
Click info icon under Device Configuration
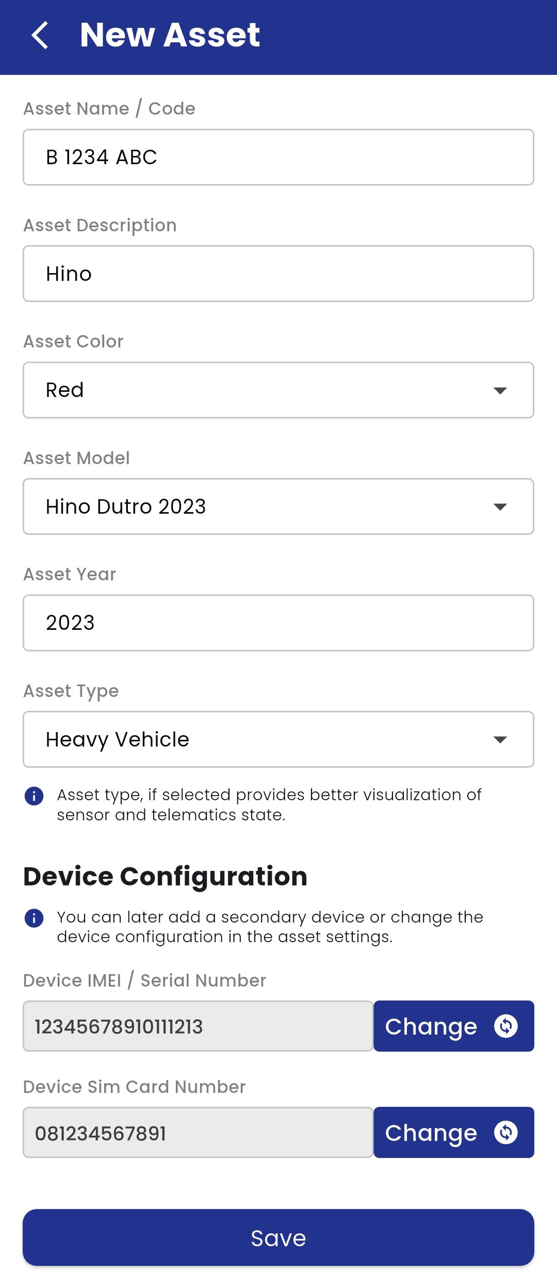pyautogui.click(x=34, y=918)
